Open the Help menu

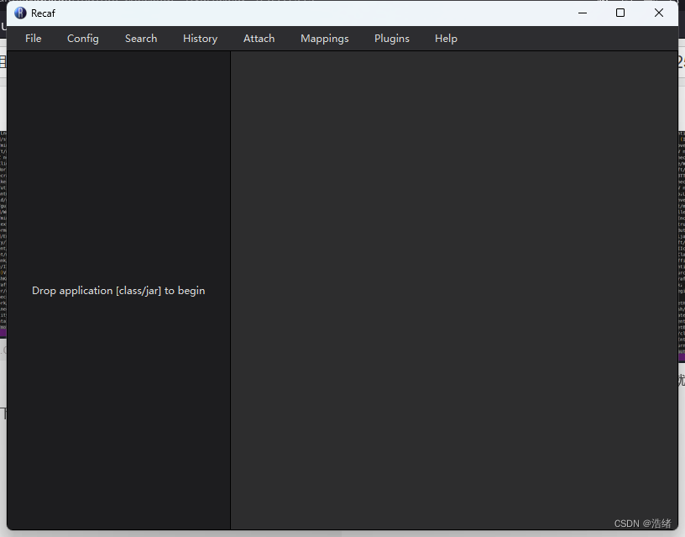point(446,39)
